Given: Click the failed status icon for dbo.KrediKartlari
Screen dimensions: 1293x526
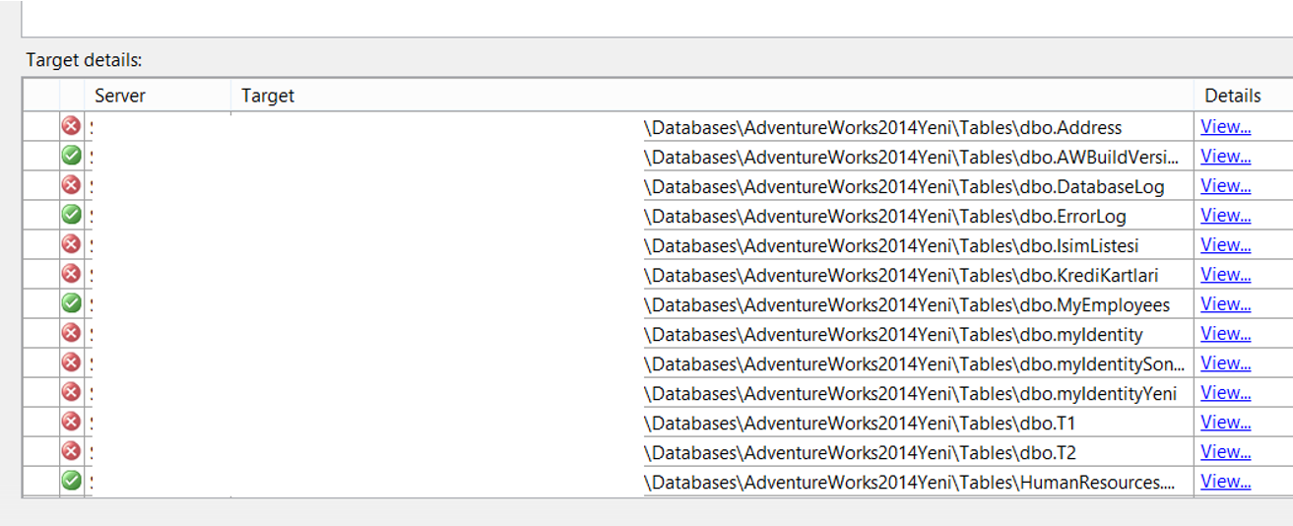Looking at the screenshot, I should [71, 274].
